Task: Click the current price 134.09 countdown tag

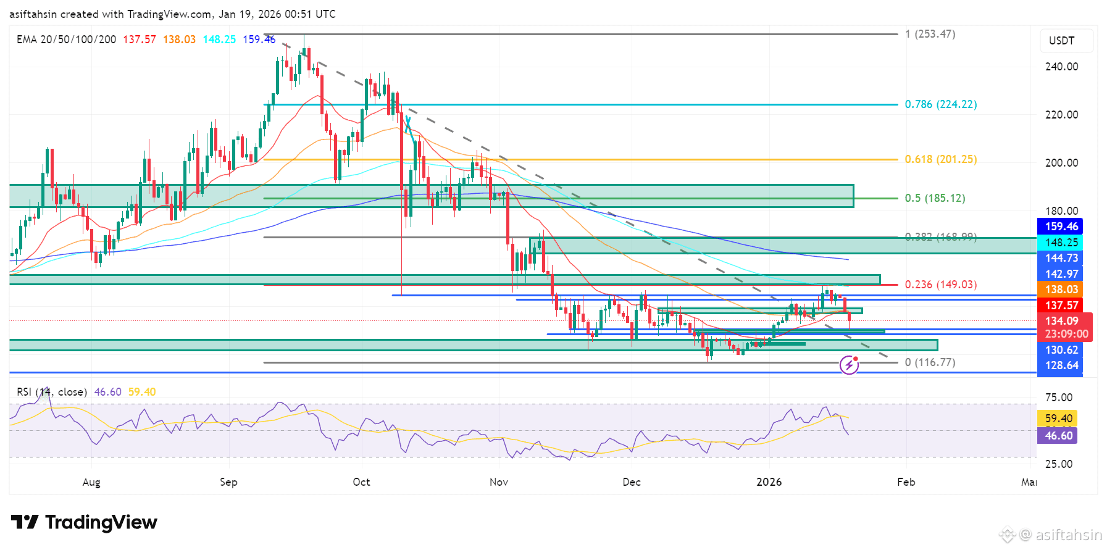Action: pyautogui.click(x=1065, y=327)
